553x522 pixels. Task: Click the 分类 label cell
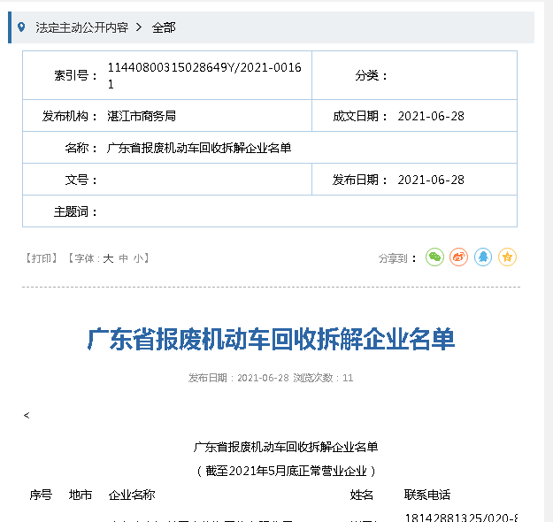371,75
